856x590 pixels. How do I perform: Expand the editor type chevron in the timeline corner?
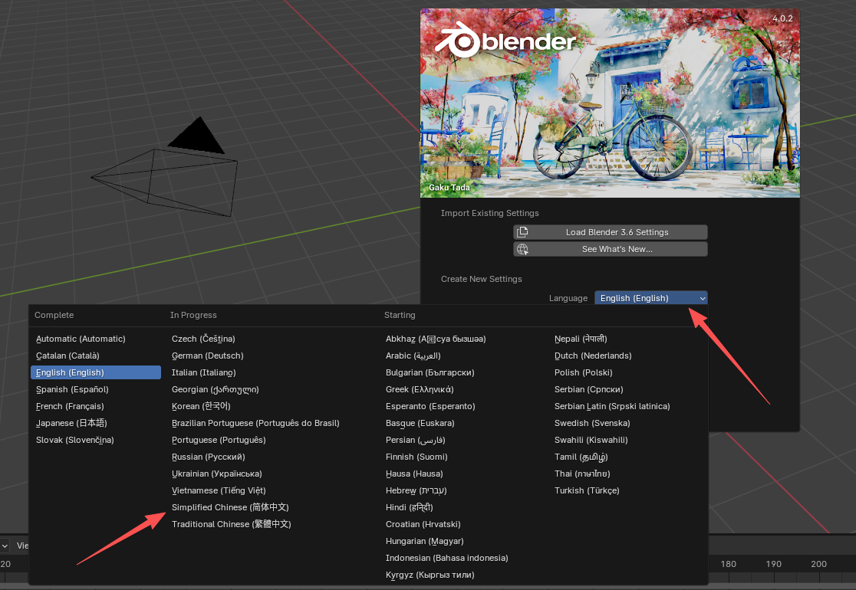pos(6,546)
